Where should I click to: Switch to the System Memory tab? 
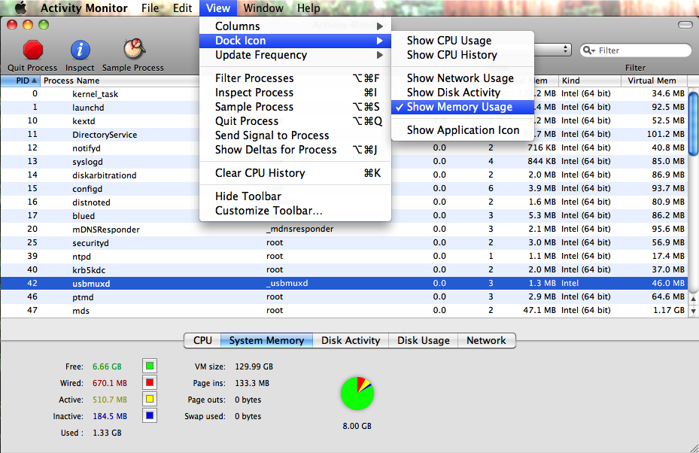pos(266,340)
